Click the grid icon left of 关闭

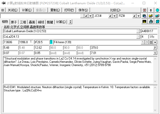point(3,10)
